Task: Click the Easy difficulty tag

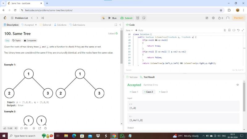Action: 7,40
